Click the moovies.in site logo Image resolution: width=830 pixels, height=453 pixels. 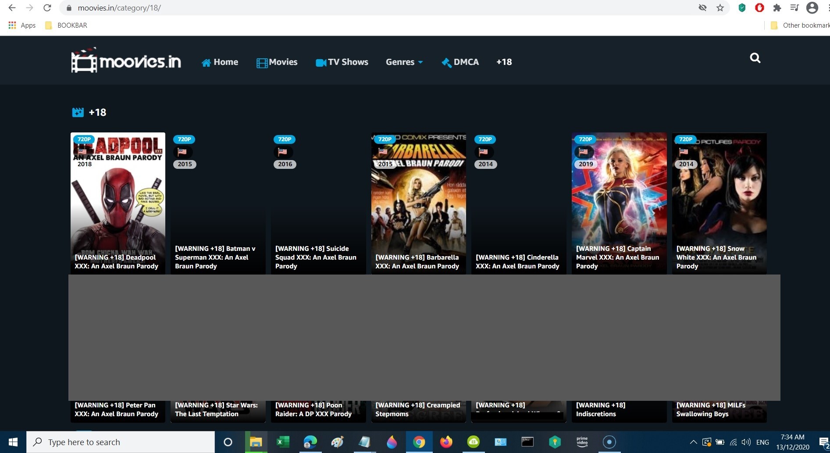[x=126, y=61]
